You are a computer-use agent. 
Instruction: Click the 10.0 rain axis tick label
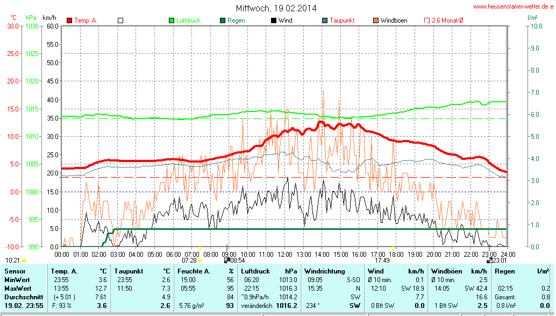(537, 26)
